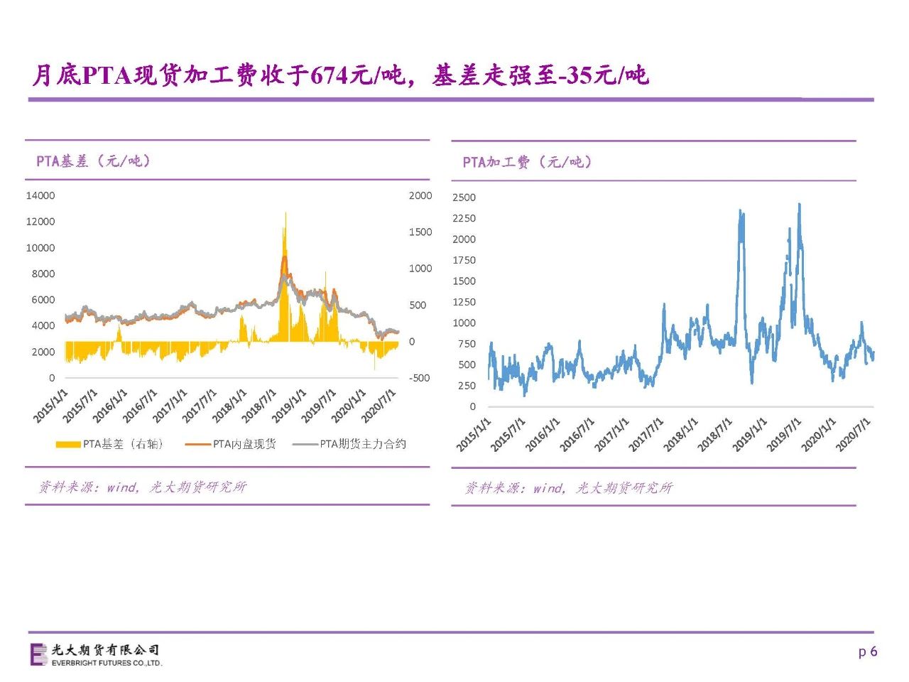Click the legend label "PTA基差（右轴）"

pyautogui.click(x=124, y=444)
